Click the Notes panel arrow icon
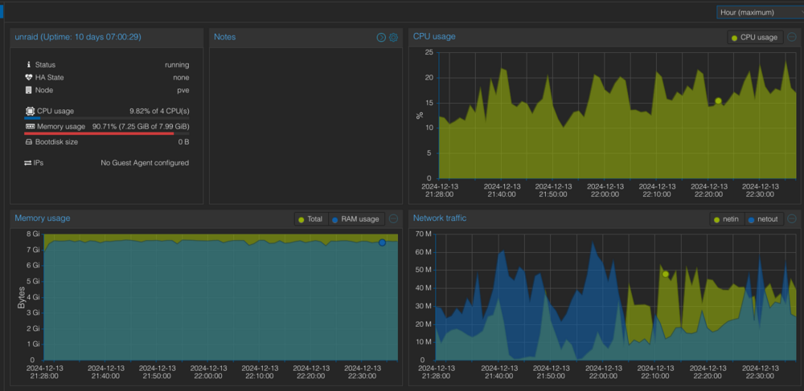804x391 pixels. point(381,38)
